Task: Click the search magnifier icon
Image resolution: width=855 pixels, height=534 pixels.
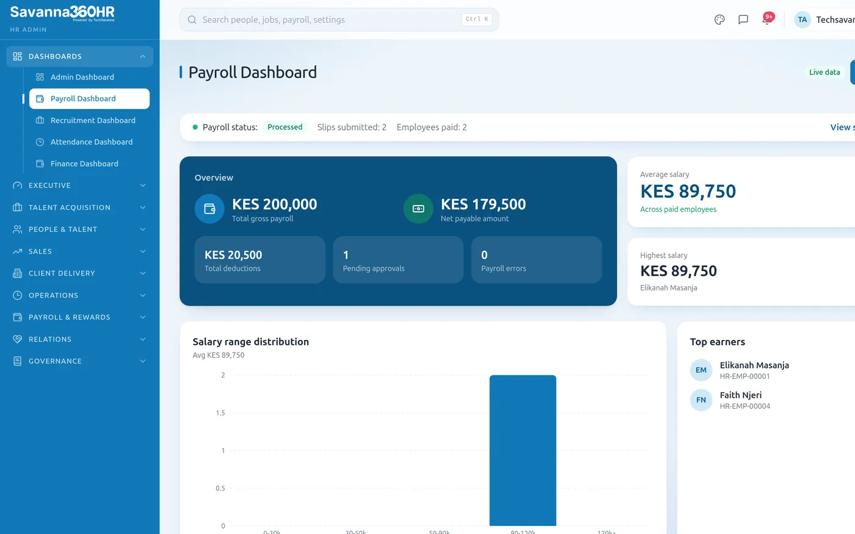Action: coord(192,20)
